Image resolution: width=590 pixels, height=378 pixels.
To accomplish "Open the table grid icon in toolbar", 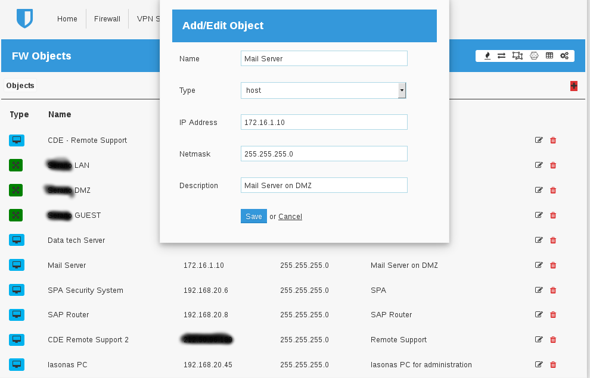I will coord(549,56).
